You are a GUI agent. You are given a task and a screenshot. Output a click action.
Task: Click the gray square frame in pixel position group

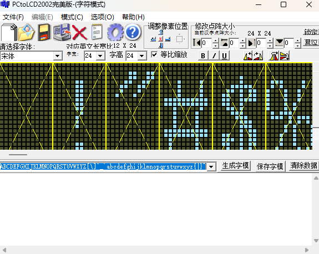point(179,39)
